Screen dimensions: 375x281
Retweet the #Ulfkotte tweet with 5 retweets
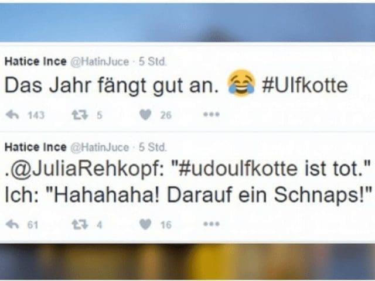(x=80, y=115)
